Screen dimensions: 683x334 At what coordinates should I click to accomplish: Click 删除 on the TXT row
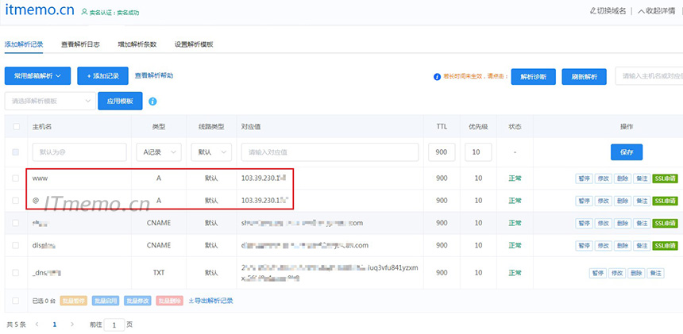click(x=636, y=273)
